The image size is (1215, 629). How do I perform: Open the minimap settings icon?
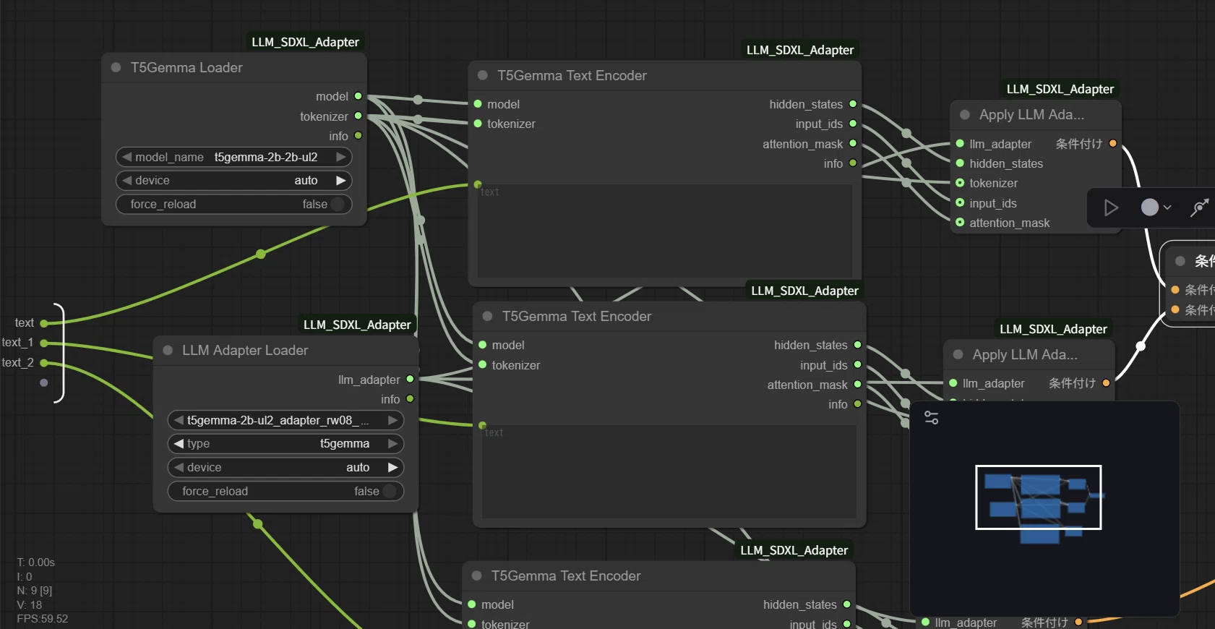point(932,418)
